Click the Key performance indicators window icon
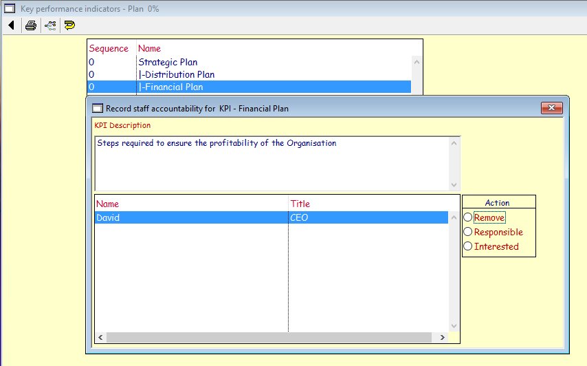Image resolution: width=587 pixels, height=366 pixels. [10, 8]
